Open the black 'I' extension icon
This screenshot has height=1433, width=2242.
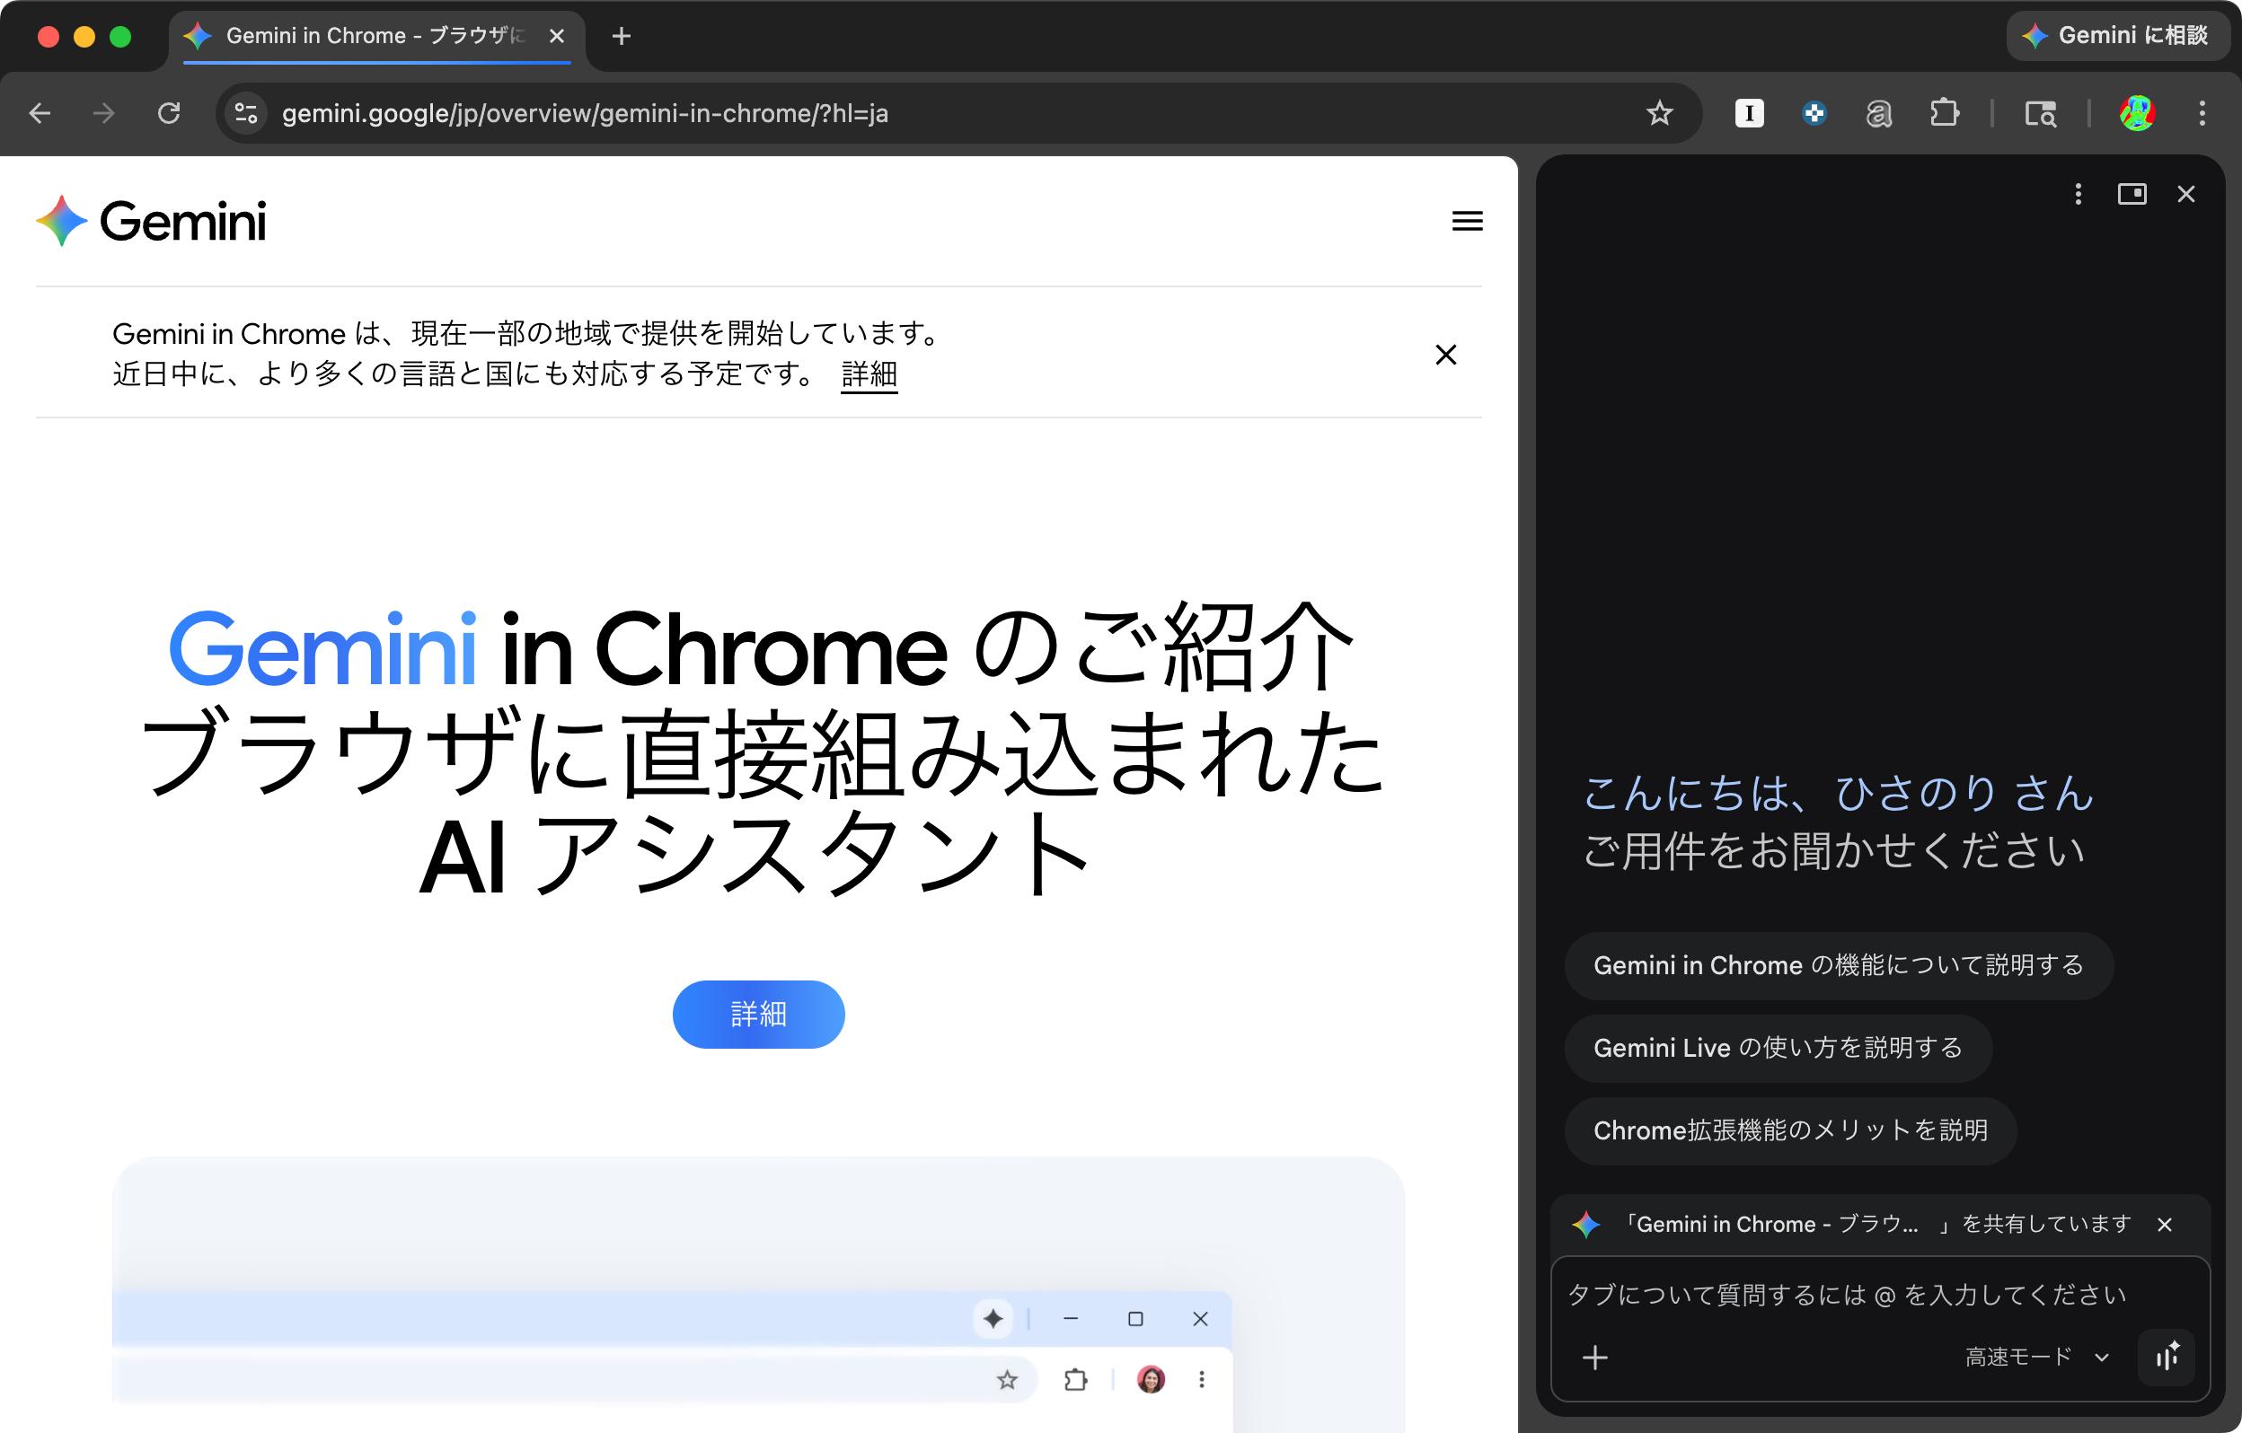click(x=1750, y=113)
